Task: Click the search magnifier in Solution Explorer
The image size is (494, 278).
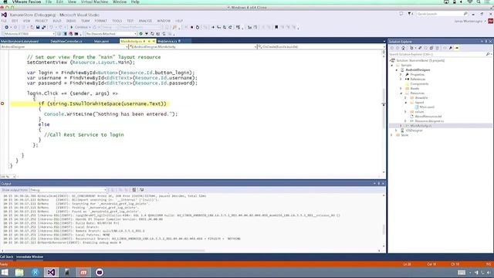Action: point(488,54)
